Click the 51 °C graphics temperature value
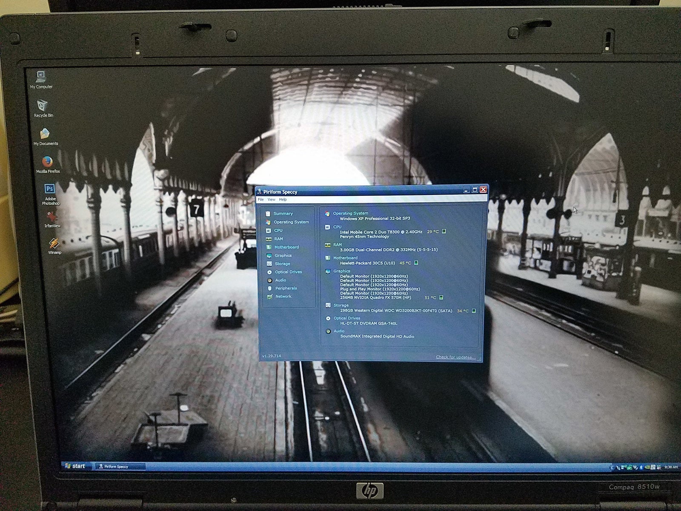681x511 pixels. coord(430,298)
